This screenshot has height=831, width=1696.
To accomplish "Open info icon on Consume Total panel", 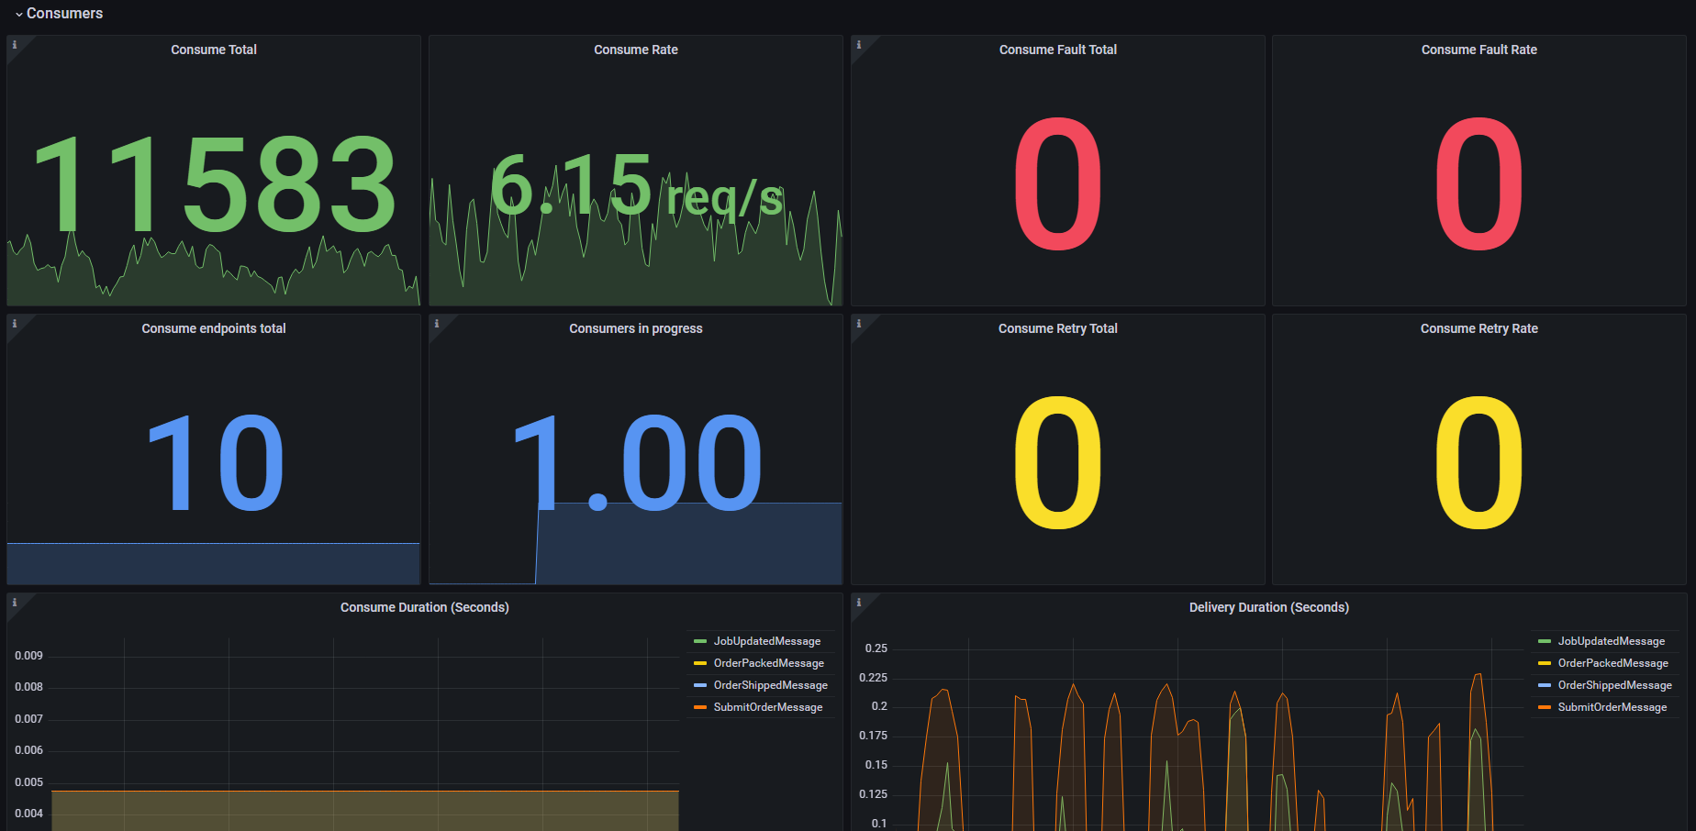I will [x=14, y=44].
